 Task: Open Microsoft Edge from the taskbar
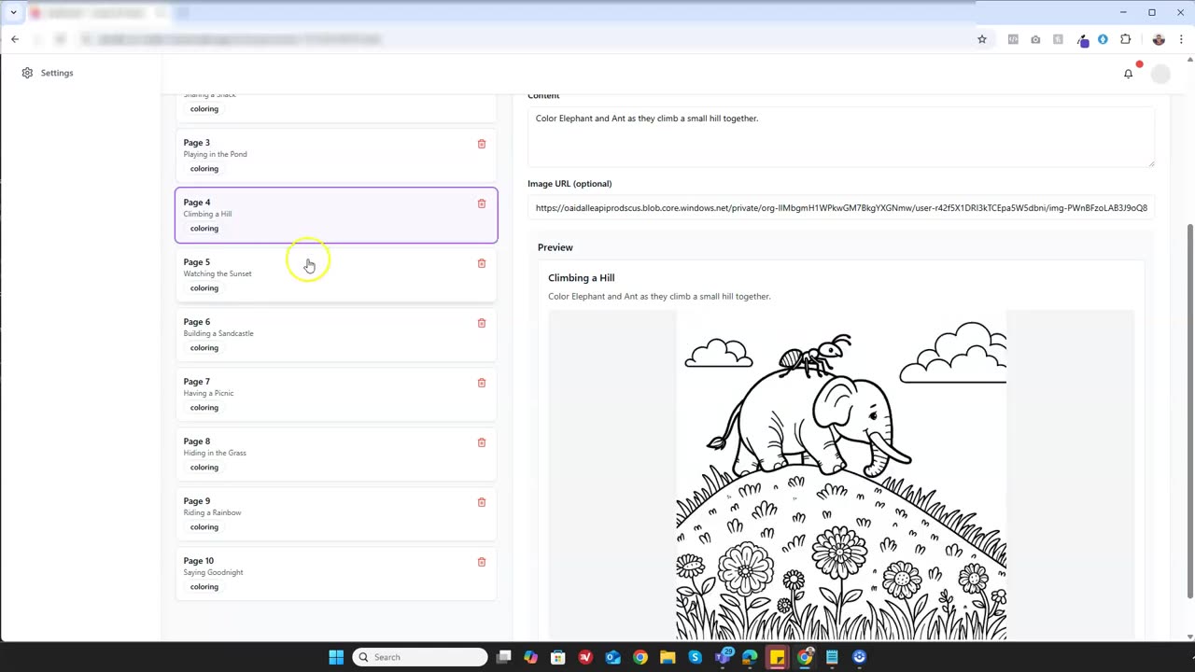click(x=750, y=657)
